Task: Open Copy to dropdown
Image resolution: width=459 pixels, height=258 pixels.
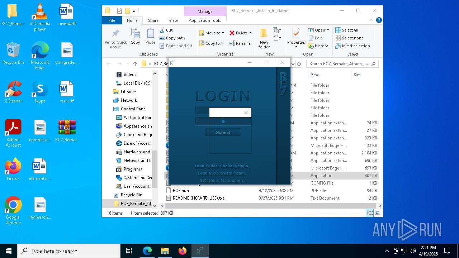Action: click(x=212, y=43)
